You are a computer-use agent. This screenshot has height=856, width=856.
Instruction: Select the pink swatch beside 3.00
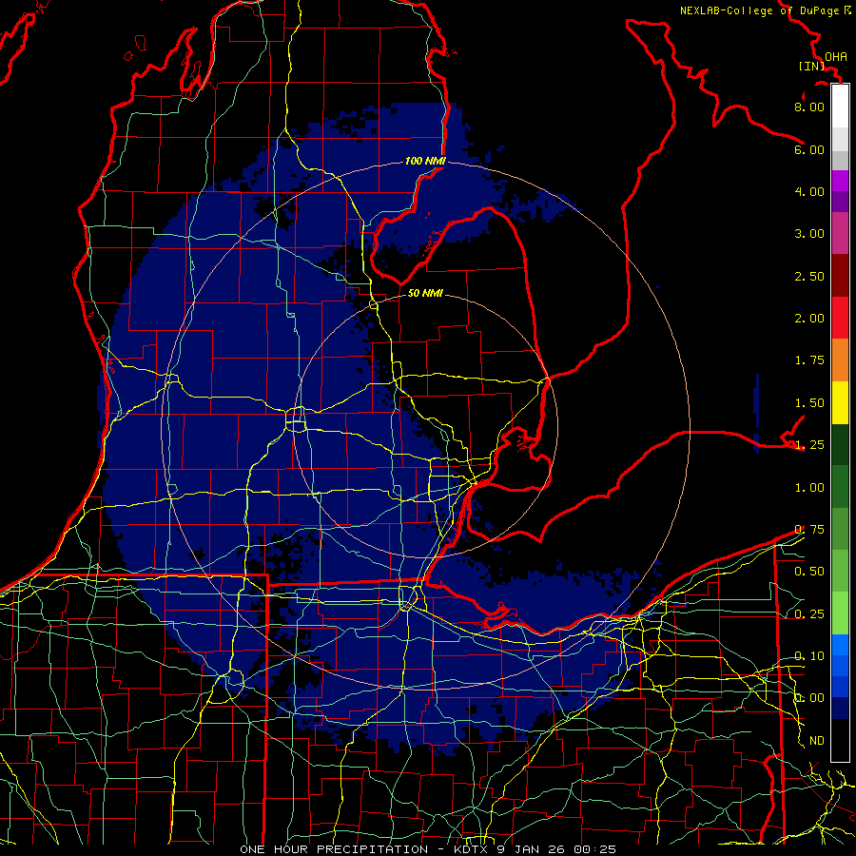coord(840,234)
